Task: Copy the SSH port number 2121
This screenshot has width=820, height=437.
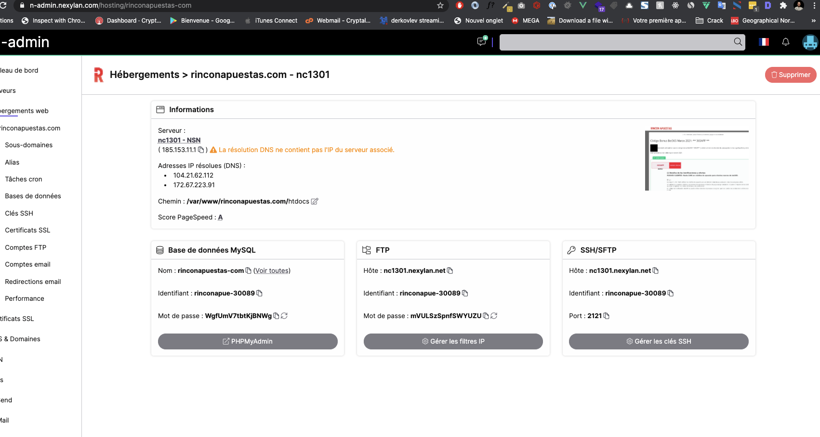Action: point(606,316)
